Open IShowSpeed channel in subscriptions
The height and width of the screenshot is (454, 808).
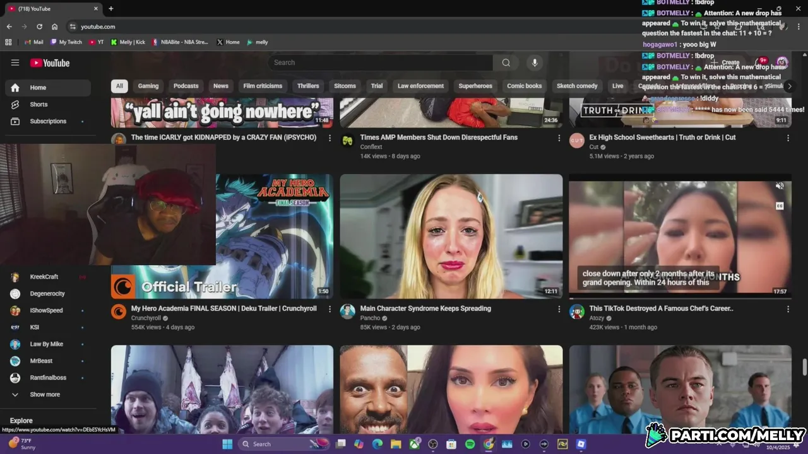point(48,310)
